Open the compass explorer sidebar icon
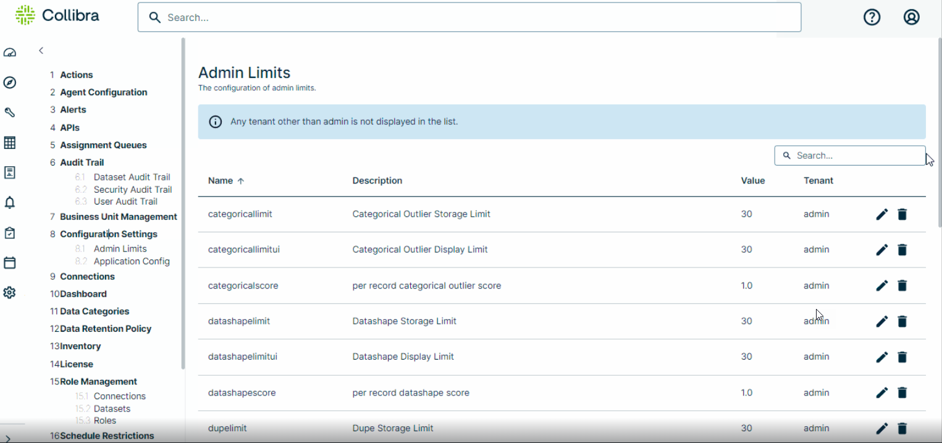The image size is (942, 443). pyautogui.click(x=9, y=83)
